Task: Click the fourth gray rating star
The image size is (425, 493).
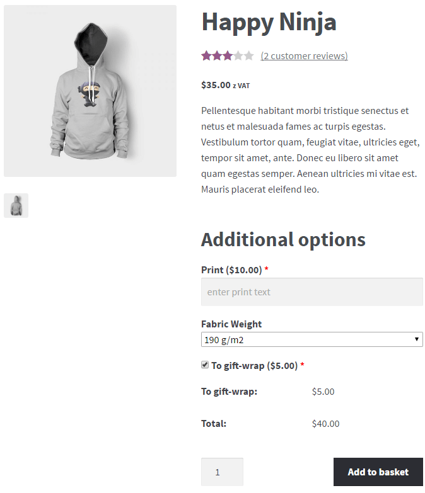Action: [x=238, y=55]
